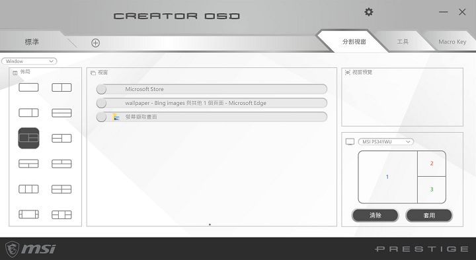Viewport: 476px width, 260px height.
Task: Click the 清除 button
Action: click(x=376, y=215)
